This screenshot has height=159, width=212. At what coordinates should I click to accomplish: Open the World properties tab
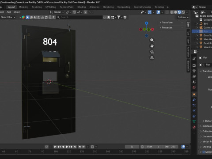coord(194,87)
